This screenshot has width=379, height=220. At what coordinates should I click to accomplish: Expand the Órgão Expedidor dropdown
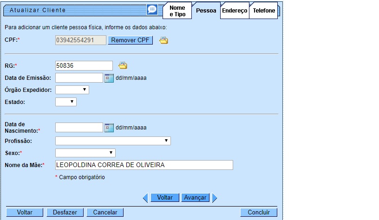coord(72,90)
